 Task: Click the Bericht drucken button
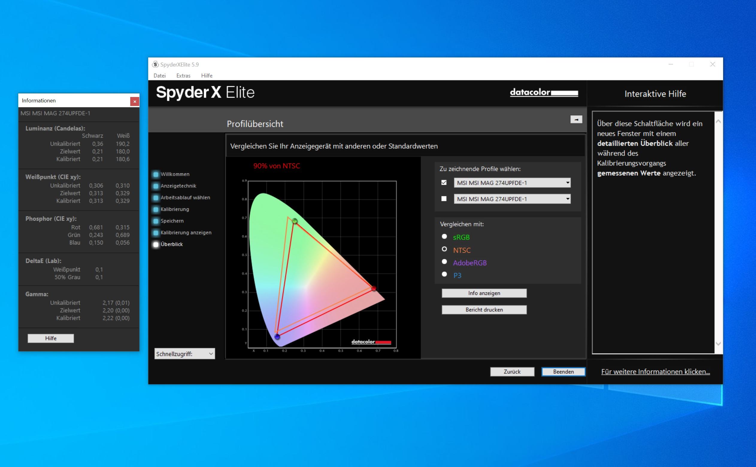point(484,310)
